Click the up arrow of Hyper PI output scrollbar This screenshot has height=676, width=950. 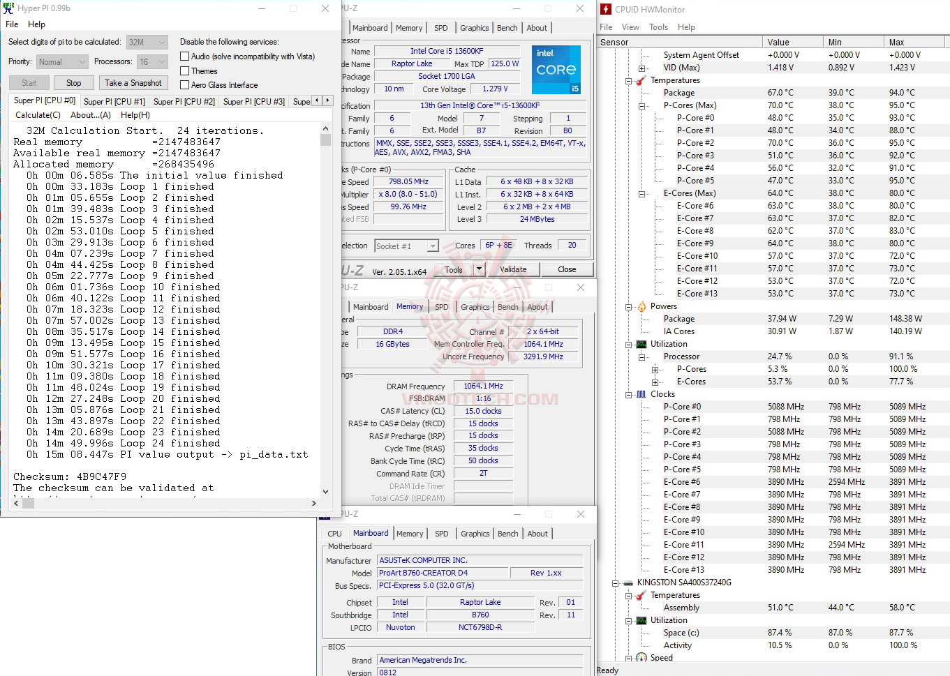[x=325, y=129]
